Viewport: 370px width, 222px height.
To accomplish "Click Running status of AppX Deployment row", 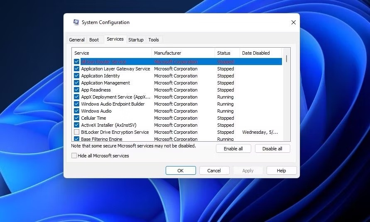I will (x=225, y=97).
